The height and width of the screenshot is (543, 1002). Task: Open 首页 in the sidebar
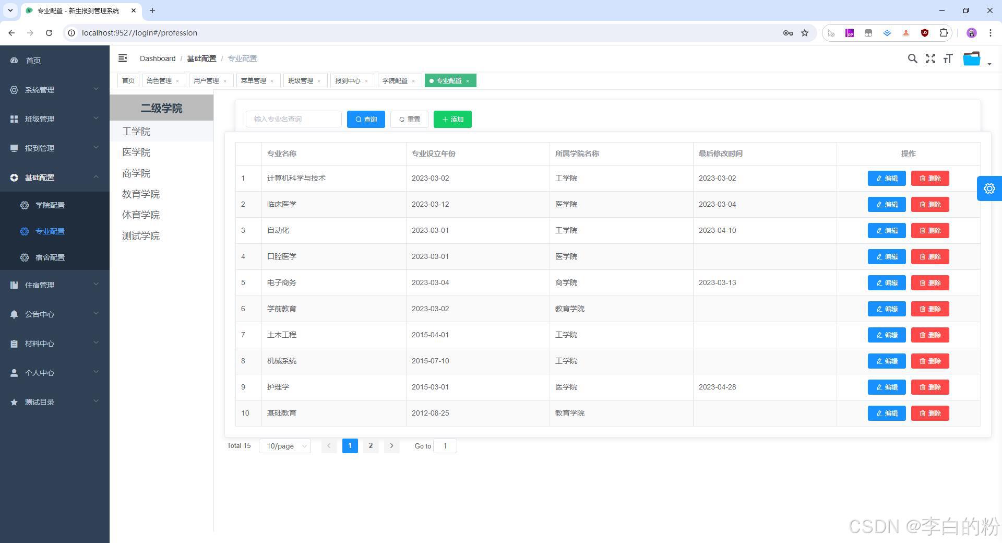click(55, 60)
